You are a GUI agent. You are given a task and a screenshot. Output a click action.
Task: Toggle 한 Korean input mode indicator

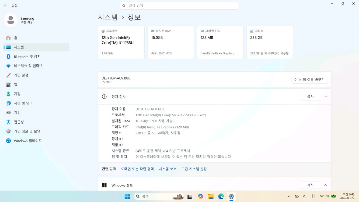(x=313, y=196)
